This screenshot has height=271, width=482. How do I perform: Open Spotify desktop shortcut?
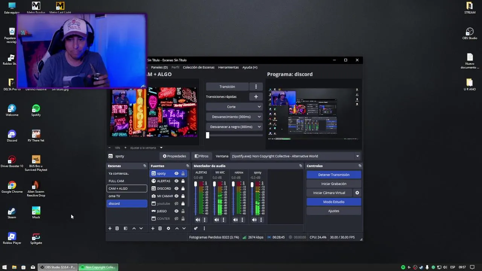click(36, 111)
